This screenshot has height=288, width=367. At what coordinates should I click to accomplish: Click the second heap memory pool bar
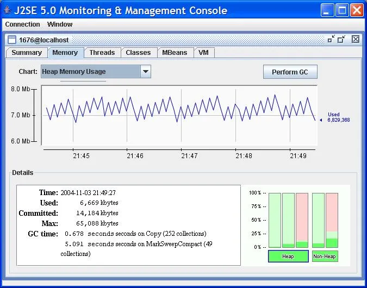pos(288,220)
